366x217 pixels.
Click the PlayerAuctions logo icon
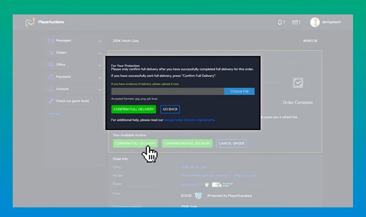[x=30, y=22]
